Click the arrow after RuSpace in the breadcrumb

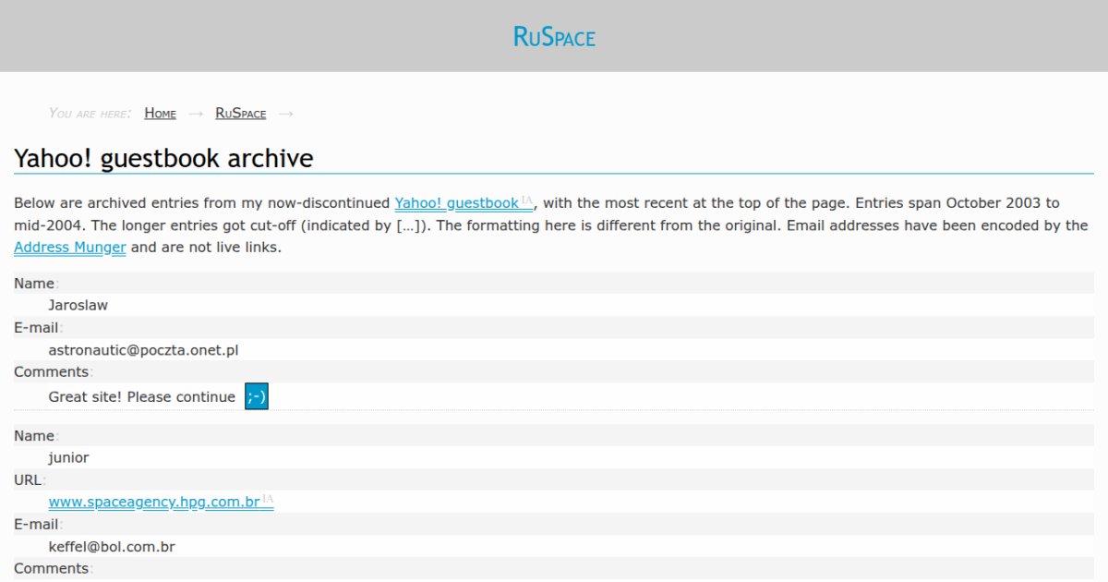tap(285, 113)
